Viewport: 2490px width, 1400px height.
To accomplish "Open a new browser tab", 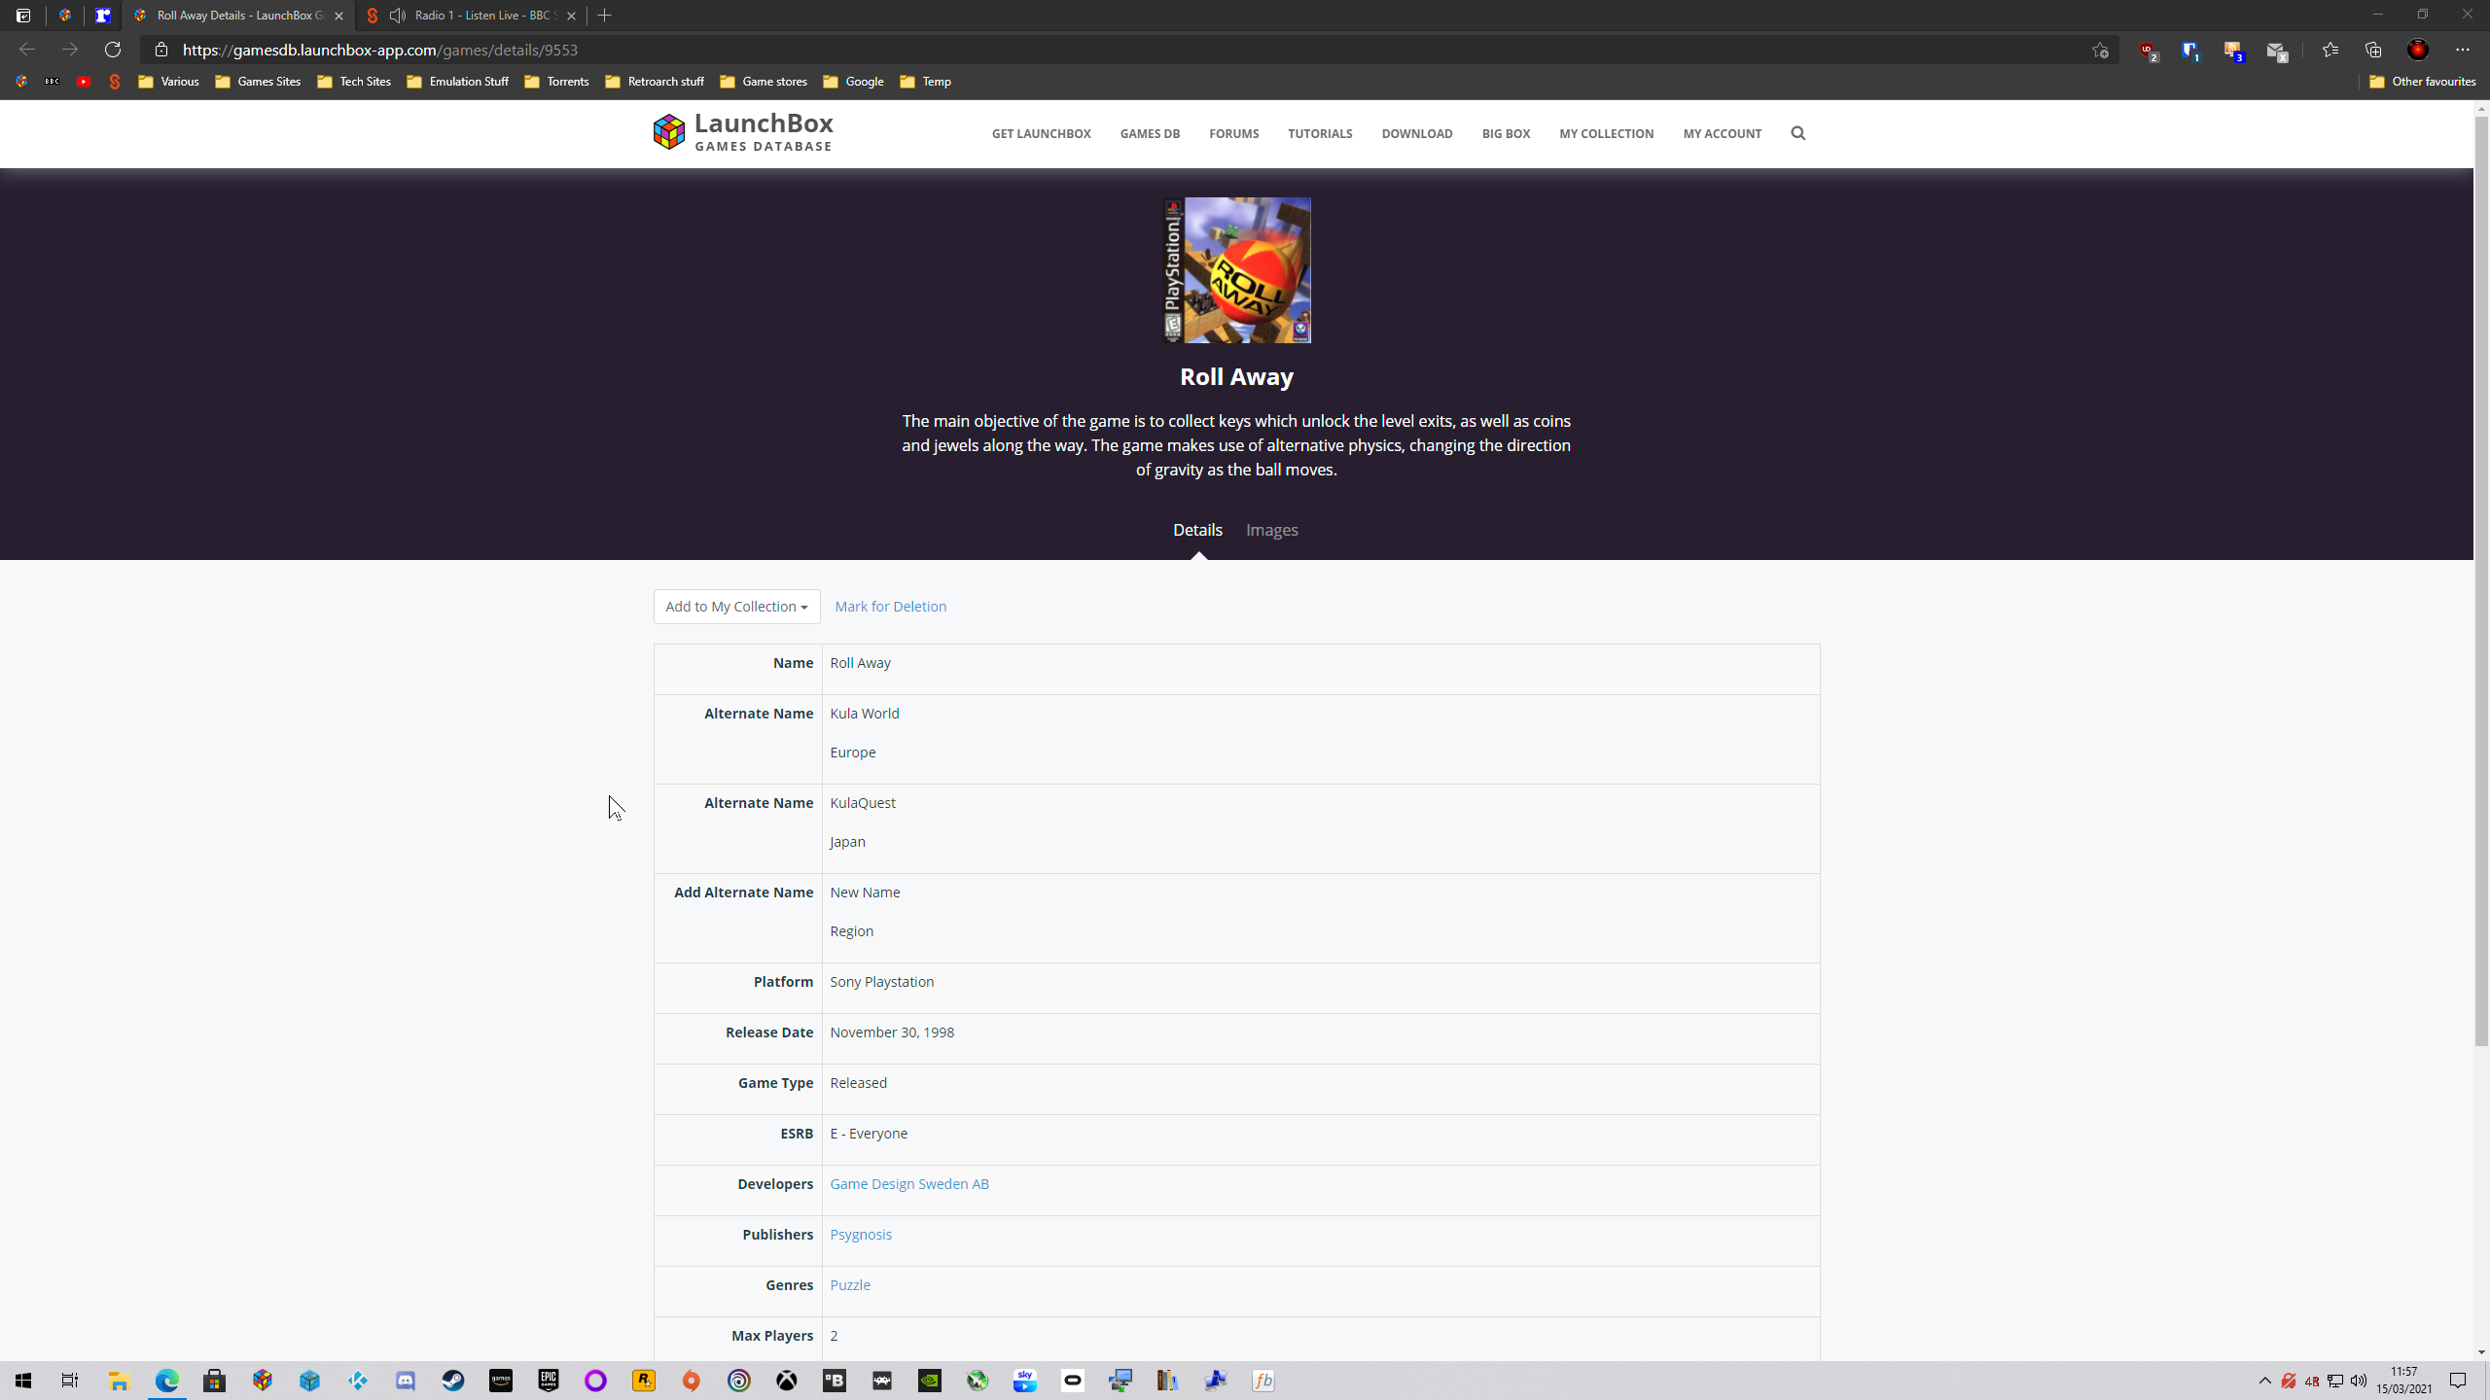I will coord(605,16).
